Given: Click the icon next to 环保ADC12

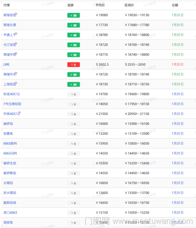Looking at the screenshot, I should click(20, 113).
